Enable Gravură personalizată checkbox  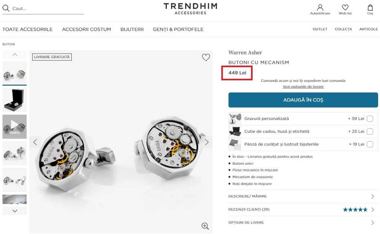pyautogui.click(x=370, y=119)
